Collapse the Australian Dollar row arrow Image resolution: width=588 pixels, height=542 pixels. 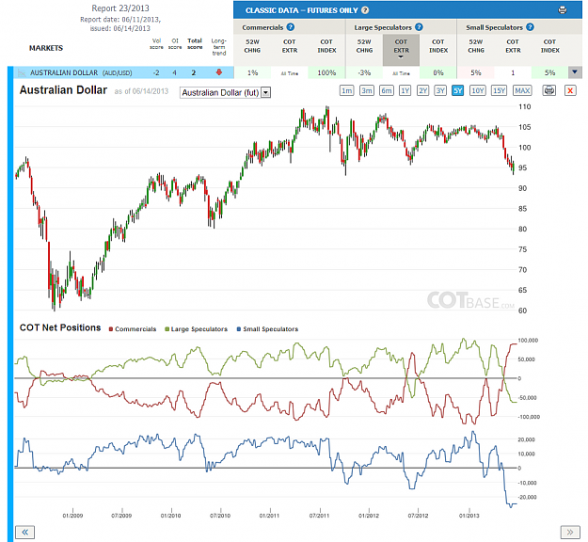[x=575, y=72]
